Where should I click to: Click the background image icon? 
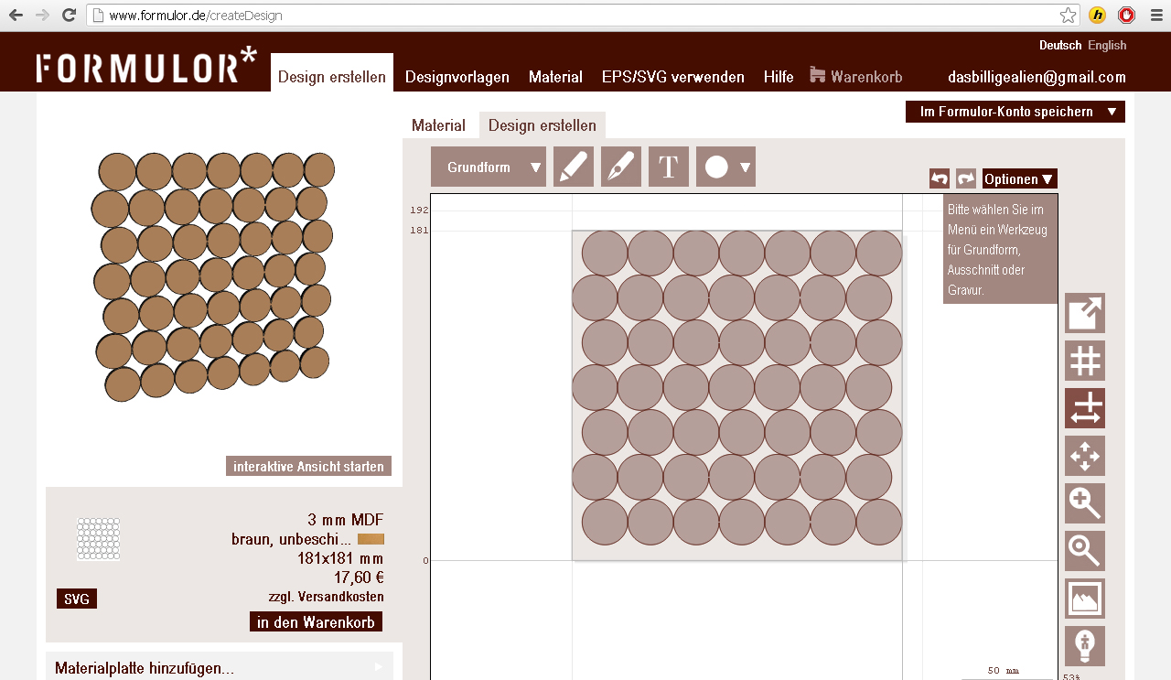(x=1084, y=599)
